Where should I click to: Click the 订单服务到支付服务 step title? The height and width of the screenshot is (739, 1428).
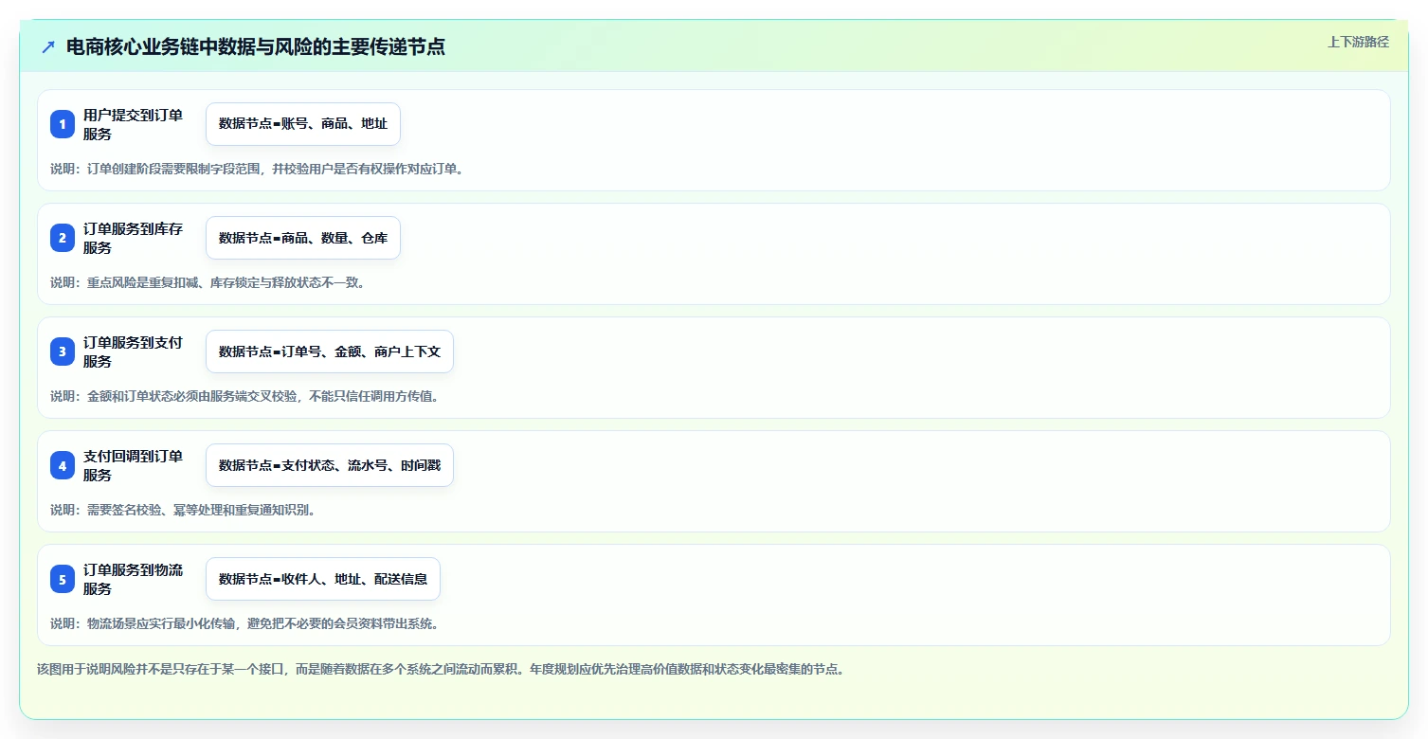(133, 351)
